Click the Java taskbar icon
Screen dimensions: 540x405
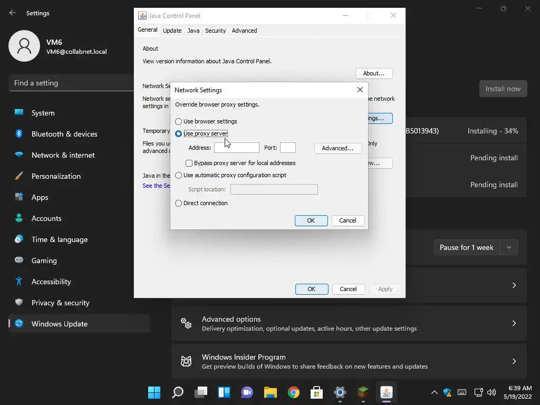click(x=387, y=392)
